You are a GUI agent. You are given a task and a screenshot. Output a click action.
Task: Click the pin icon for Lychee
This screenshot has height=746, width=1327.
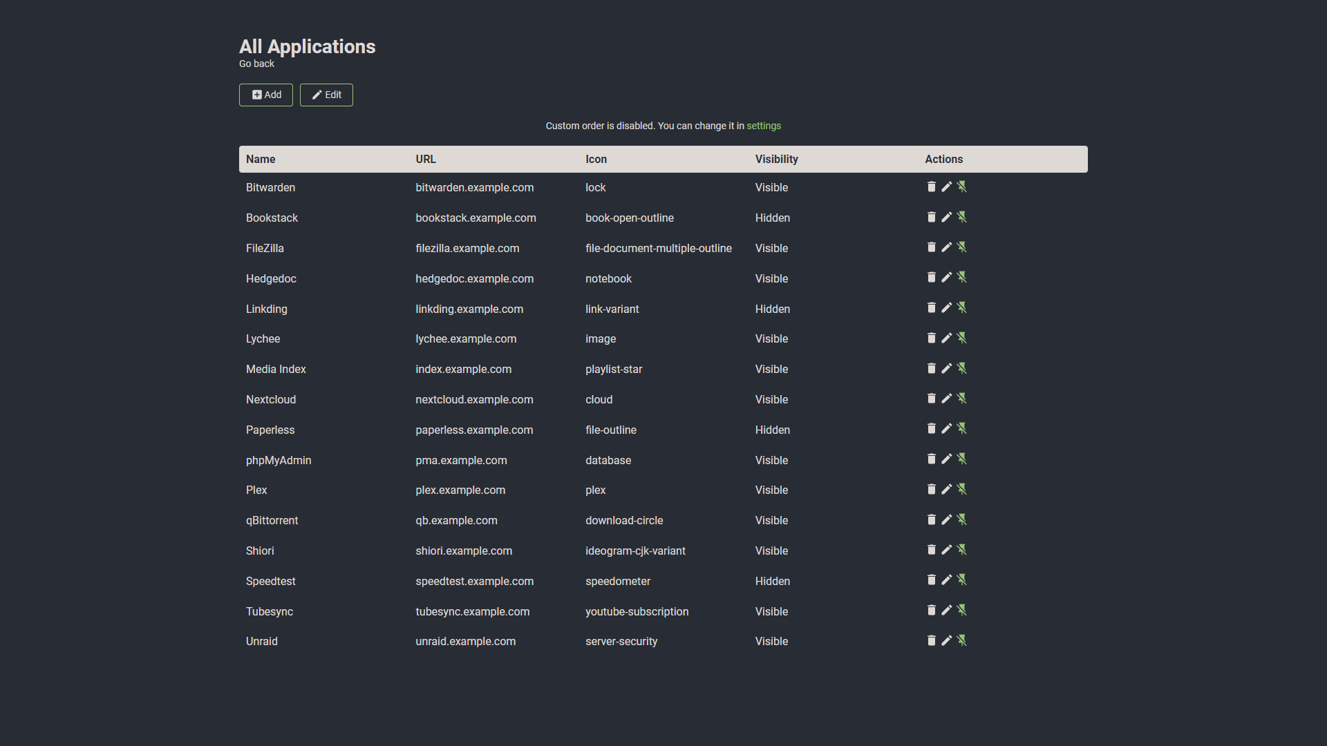pos(961,338)
